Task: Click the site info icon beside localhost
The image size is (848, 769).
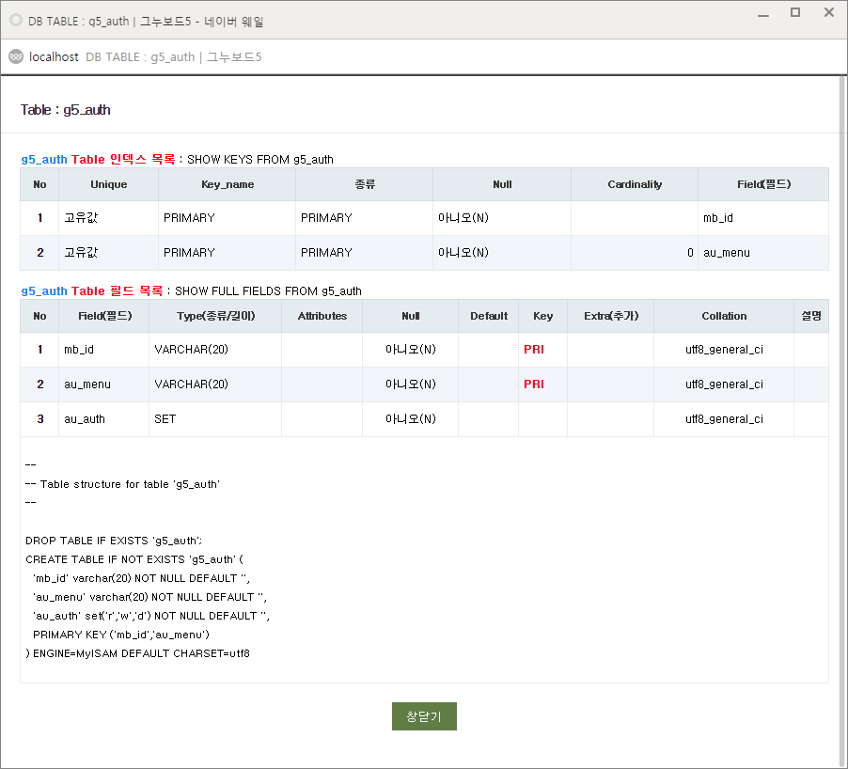Action: 15,56
